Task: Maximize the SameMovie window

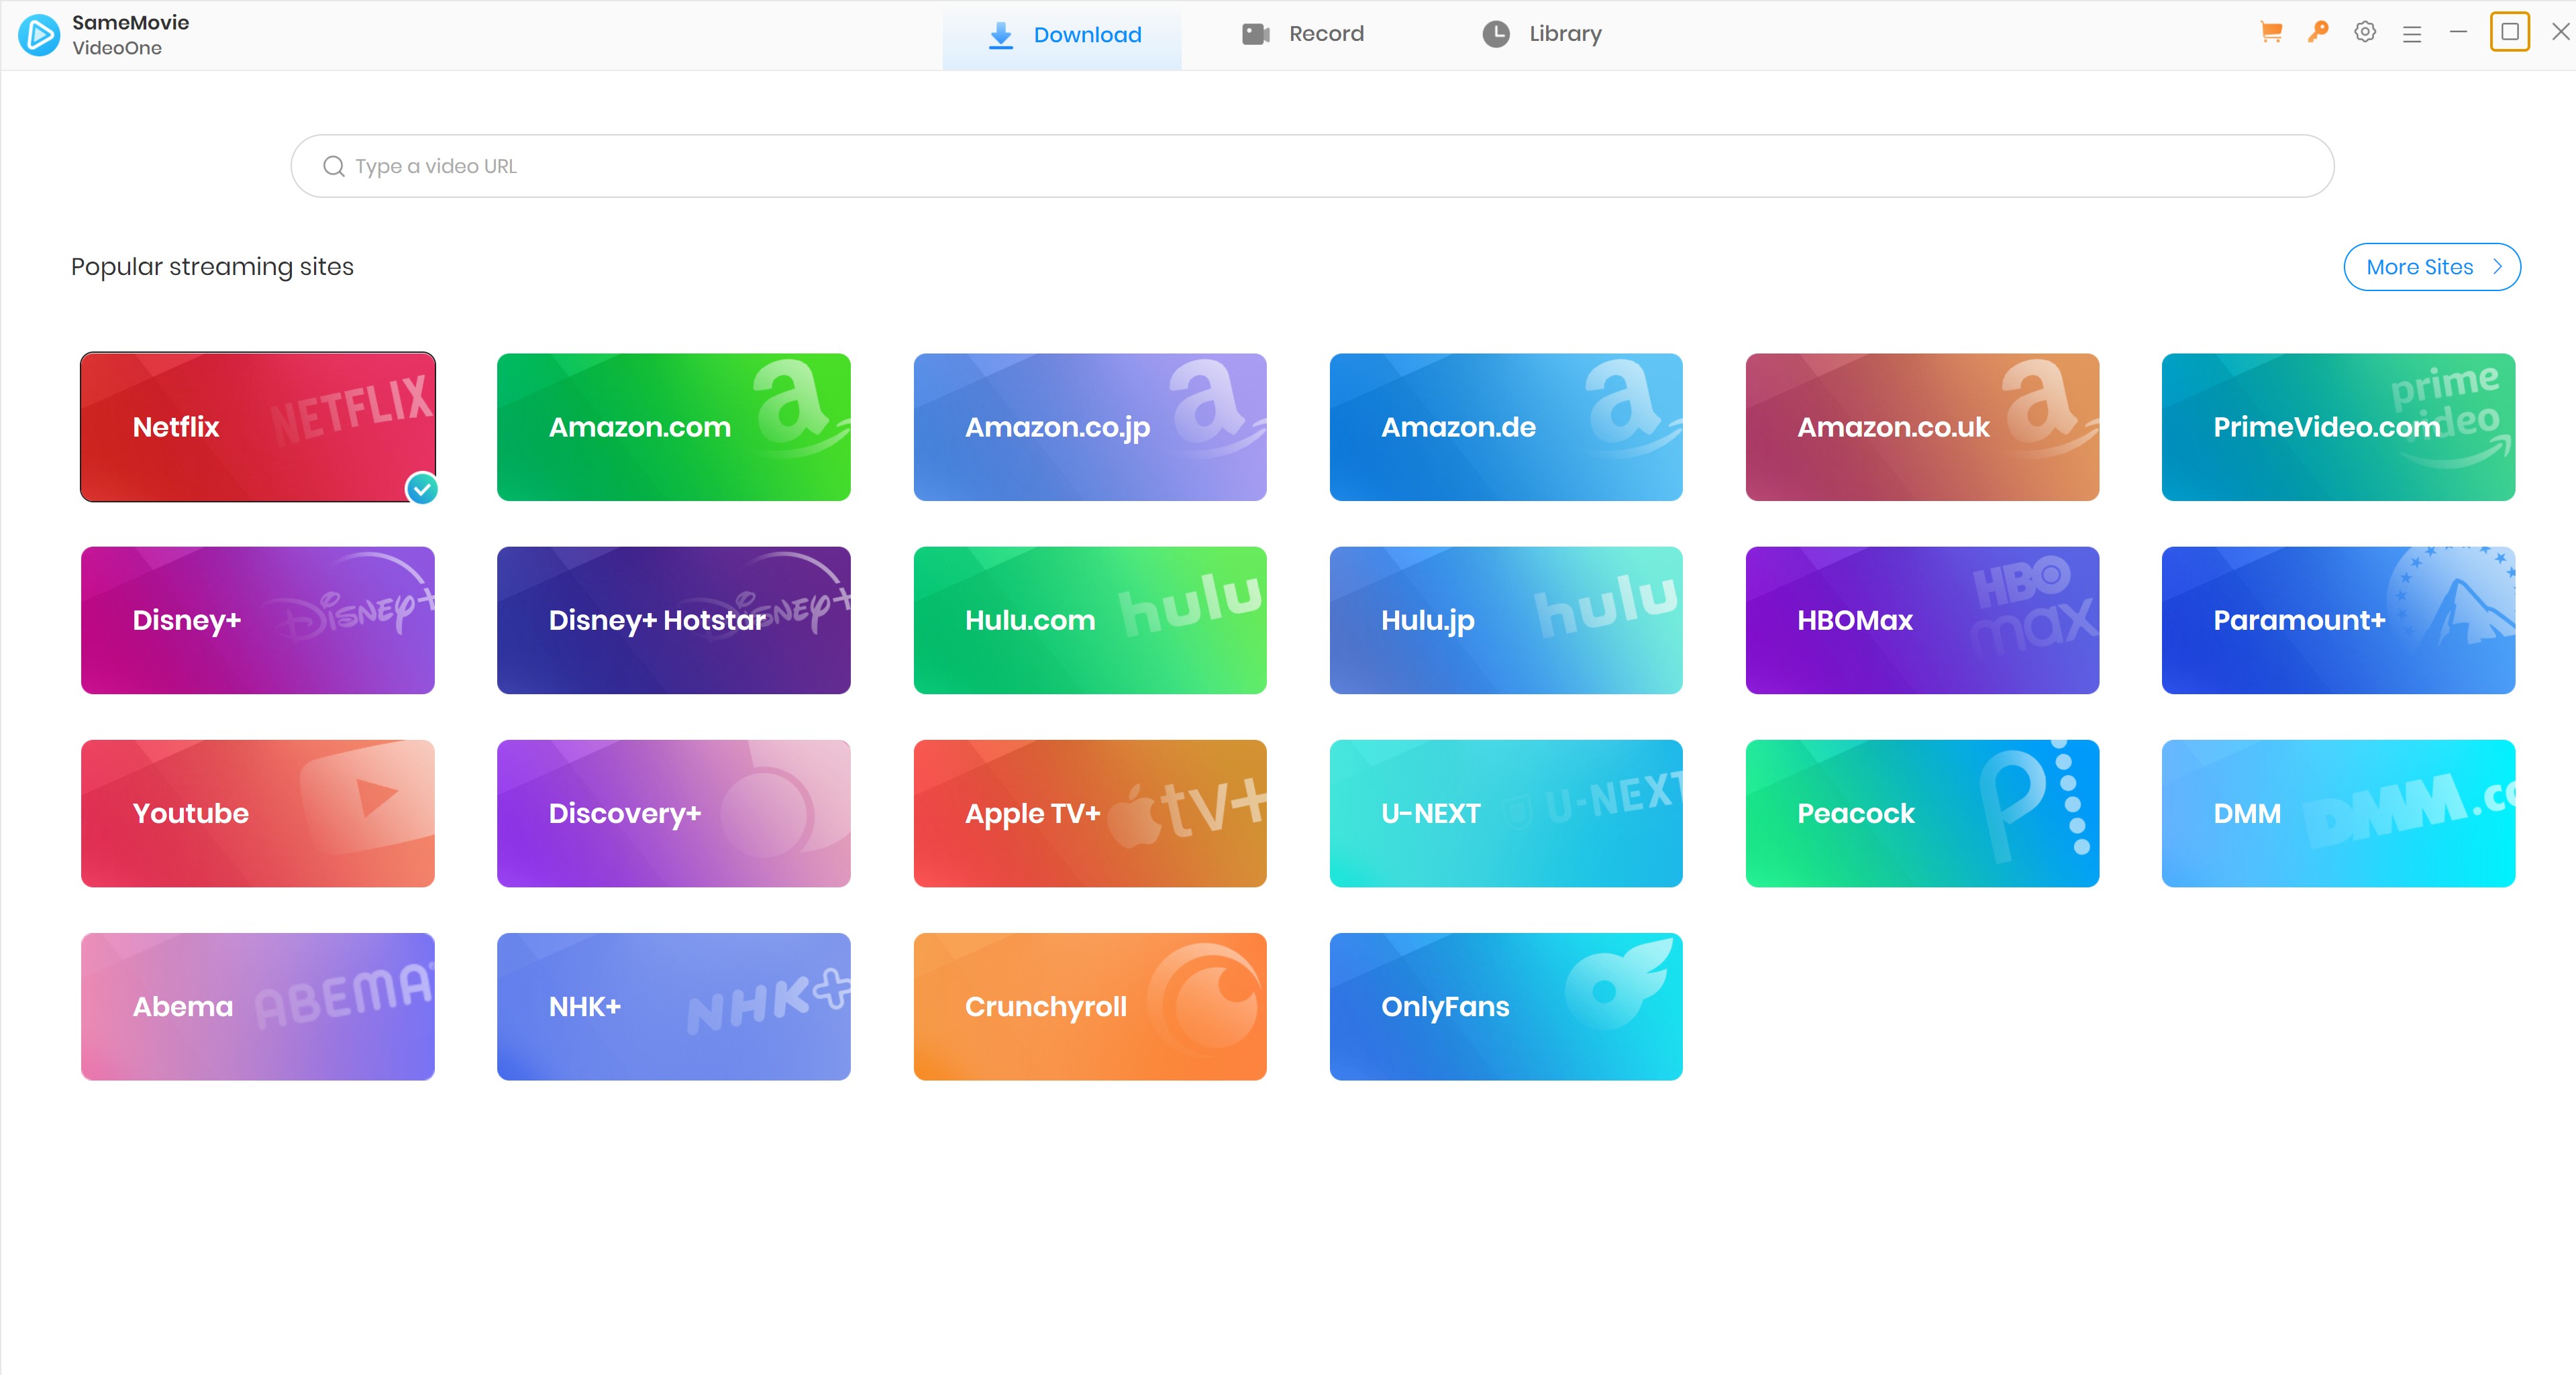Action: point(2510,32)
